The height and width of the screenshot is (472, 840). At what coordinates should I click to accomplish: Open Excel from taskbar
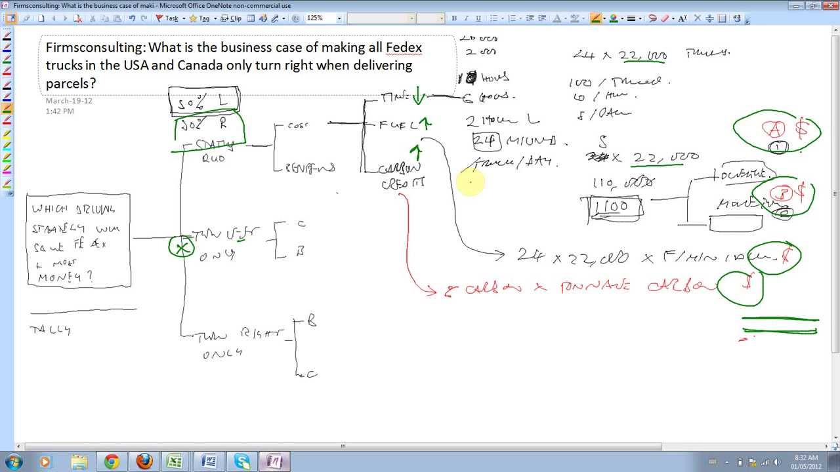pos(175,462)
